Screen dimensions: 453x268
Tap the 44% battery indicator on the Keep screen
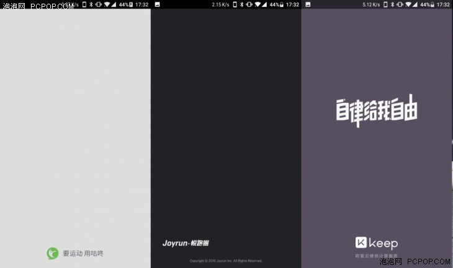tap(428, 4)
